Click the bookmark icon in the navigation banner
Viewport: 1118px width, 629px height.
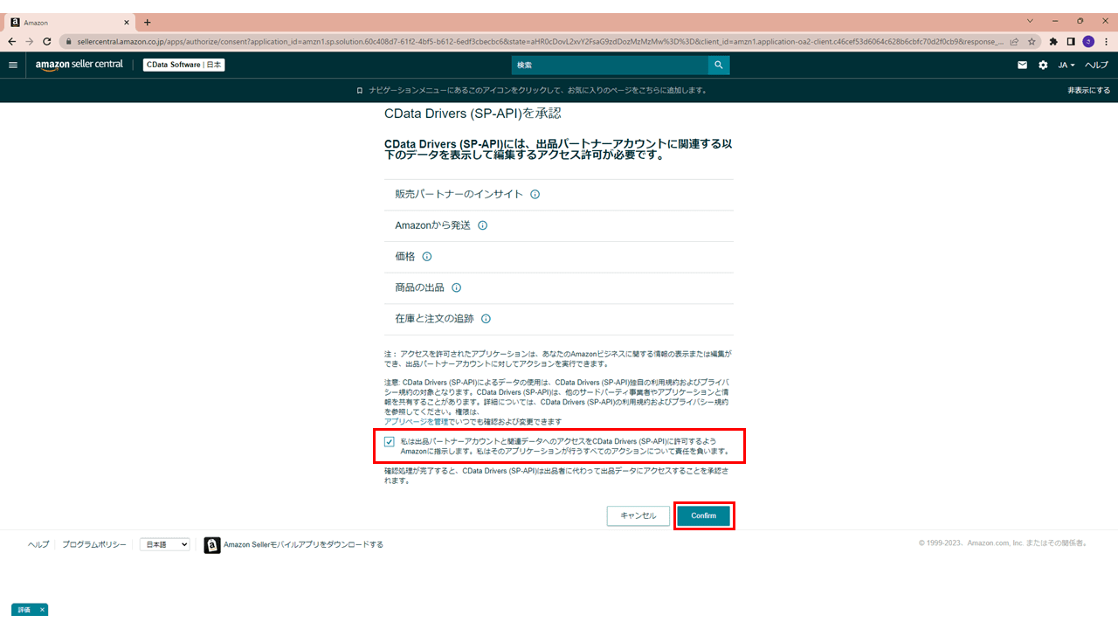[359, 90]
